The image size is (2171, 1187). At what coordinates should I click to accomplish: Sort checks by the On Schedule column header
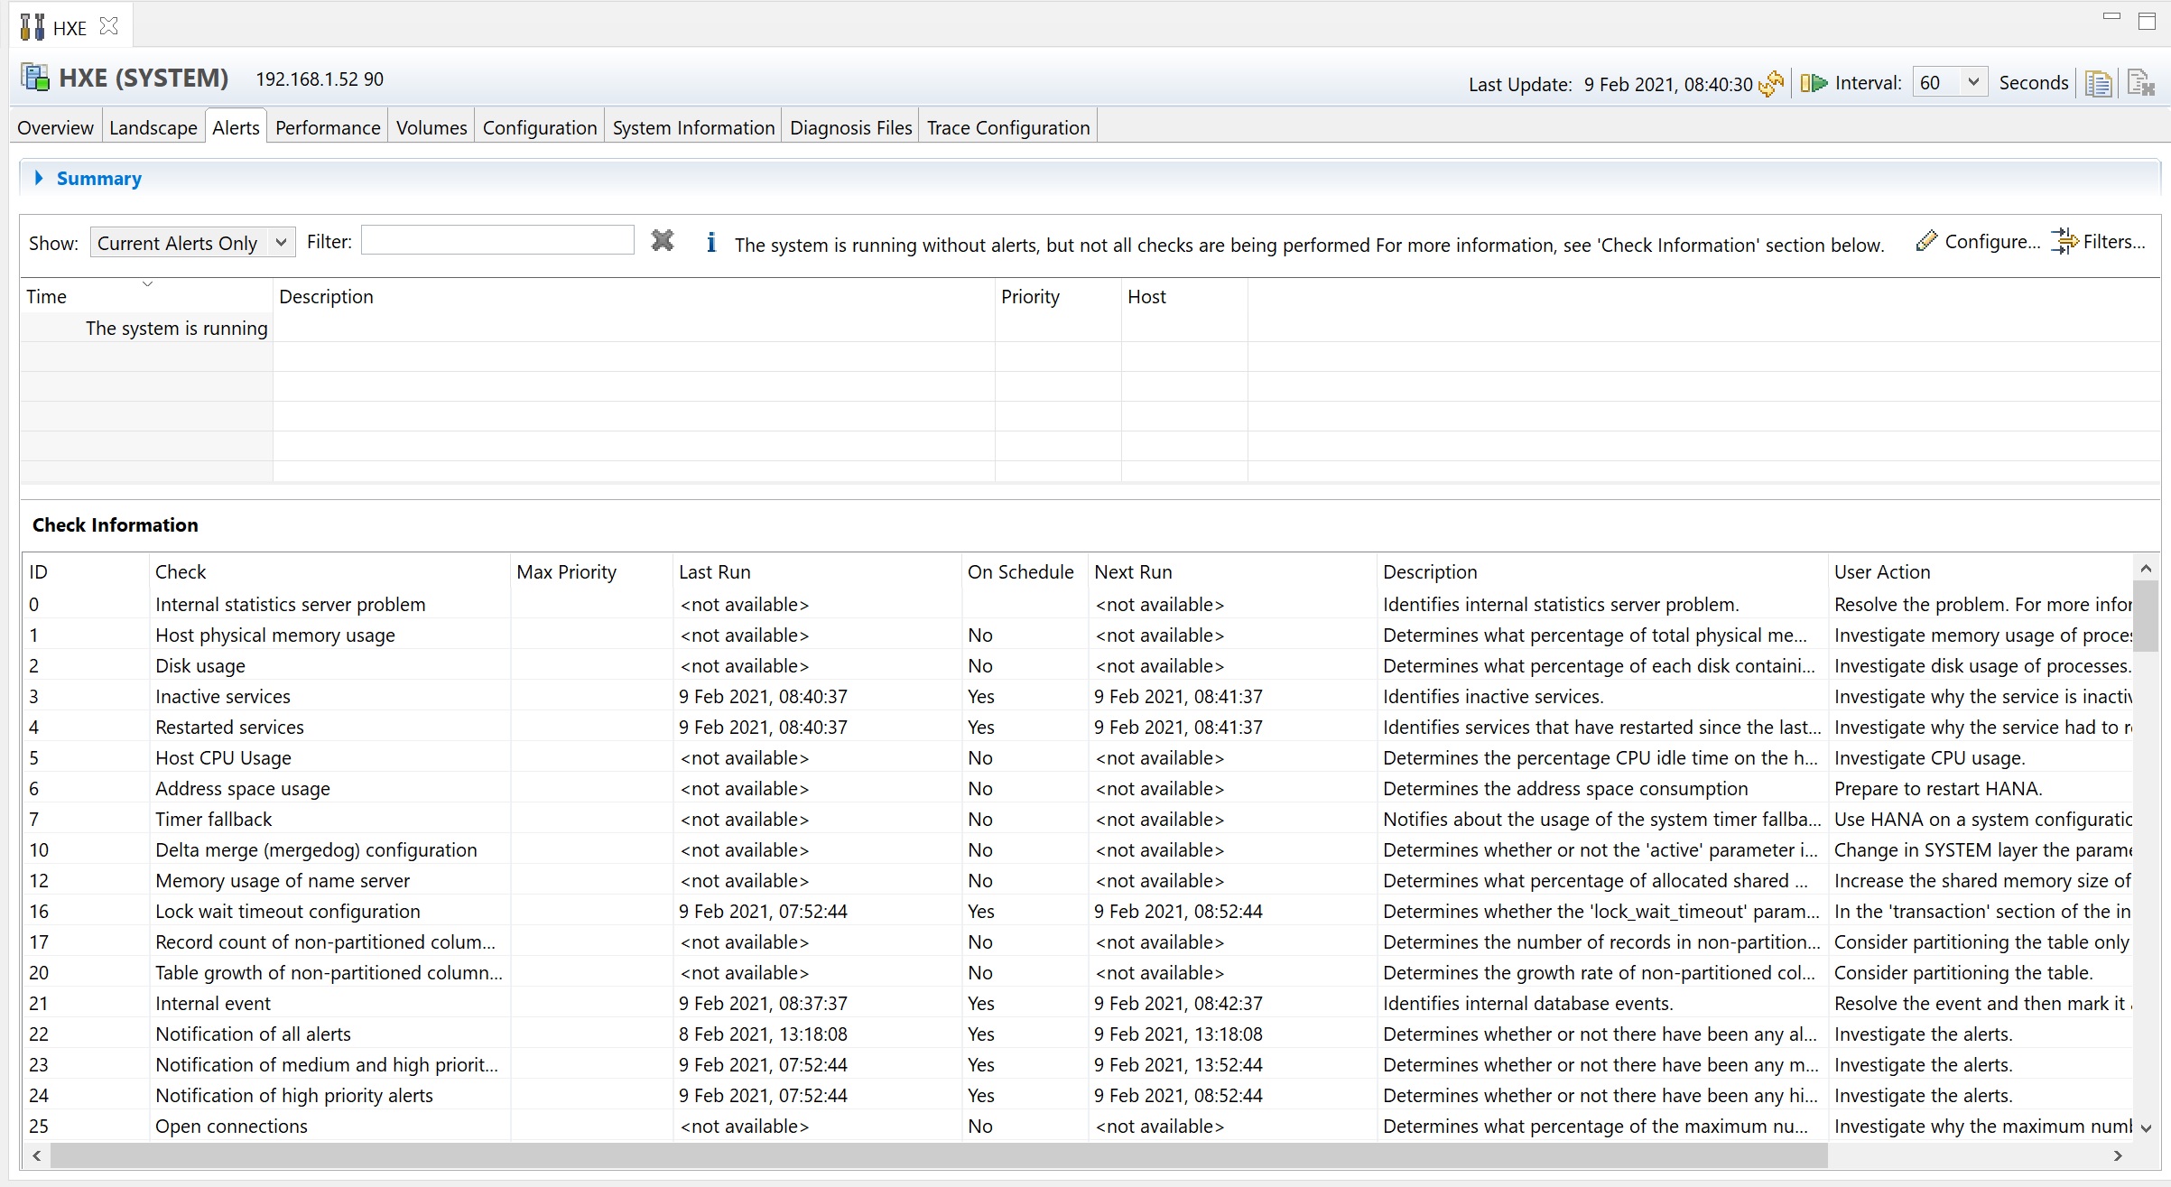(1020, 571)
